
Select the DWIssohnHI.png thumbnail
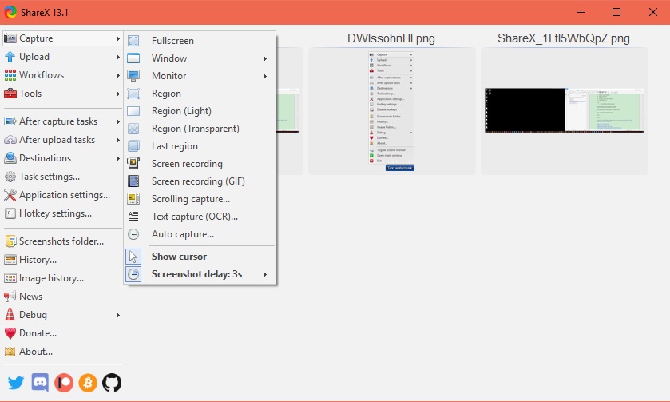pyautogui.click(x=392, y=111)
